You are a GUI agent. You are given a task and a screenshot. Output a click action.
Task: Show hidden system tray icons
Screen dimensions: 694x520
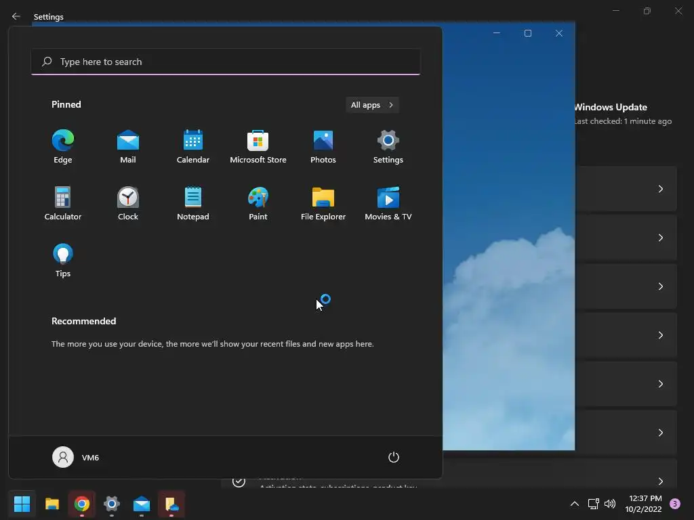coord(575,504)
